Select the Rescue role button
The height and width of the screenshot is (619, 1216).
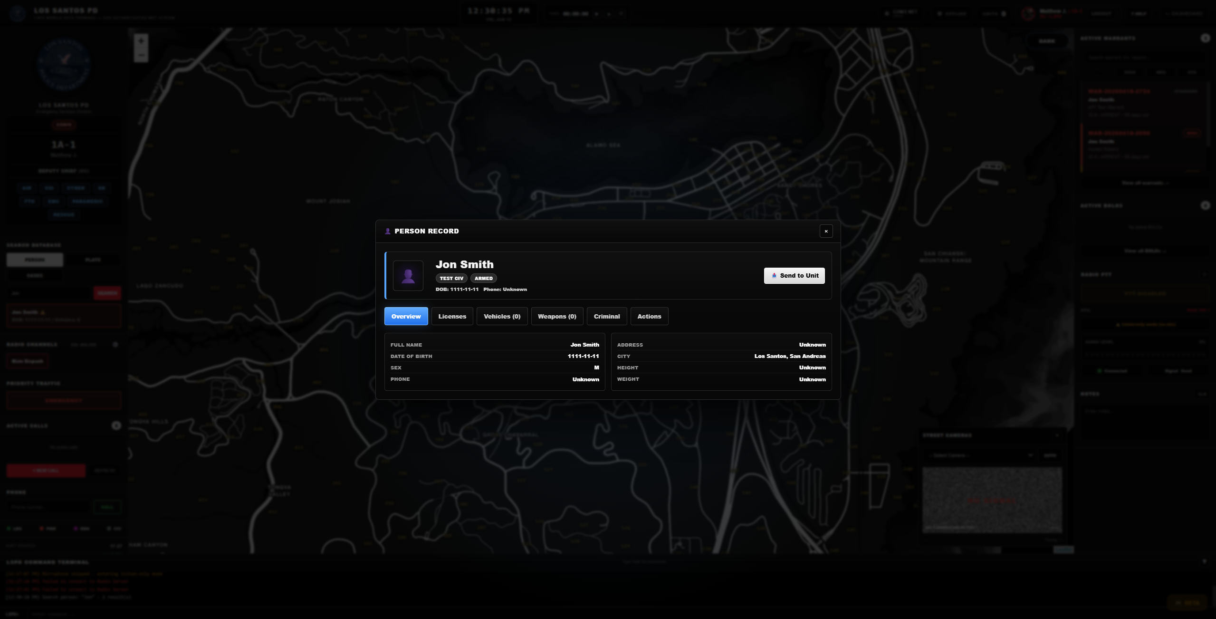click(64, 214)
